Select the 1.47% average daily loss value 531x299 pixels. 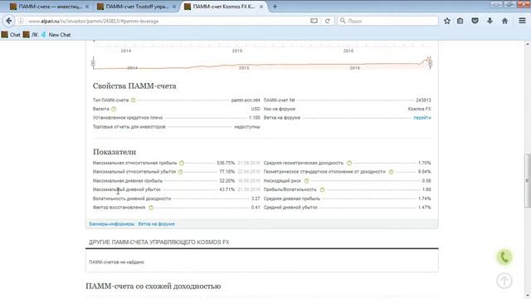[x=424, y=208]
